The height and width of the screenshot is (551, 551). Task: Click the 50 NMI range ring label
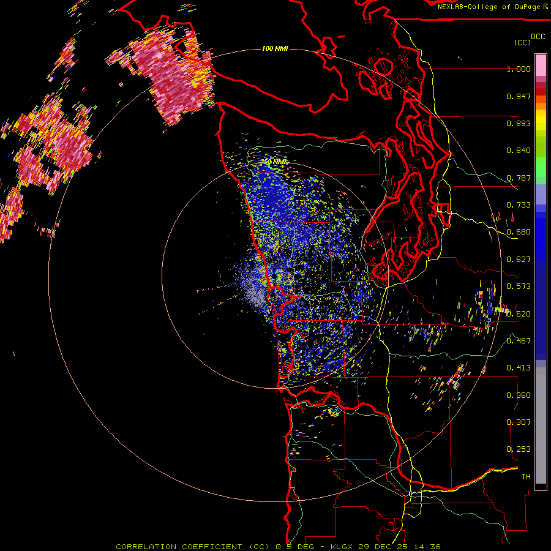[275, 162]
